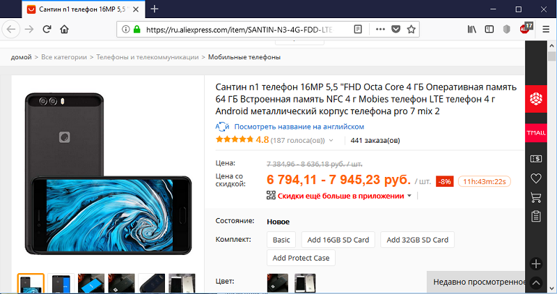Expand the rating votes dropdown arrow
Viewport: 557px width, 294px height.
point(331,141)
